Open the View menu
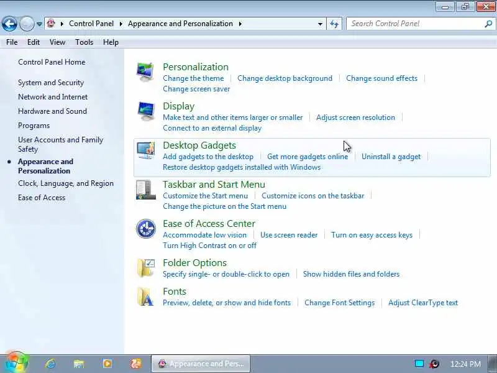 coord(57,42)
